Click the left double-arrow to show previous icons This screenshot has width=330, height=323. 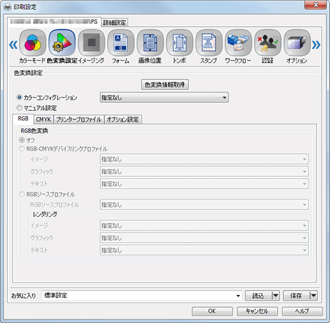pyautogui.click(x=13, y=45)
